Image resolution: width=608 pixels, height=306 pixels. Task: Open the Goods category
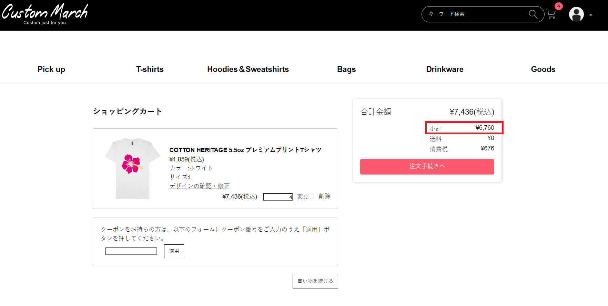click(x=543, y=69)
